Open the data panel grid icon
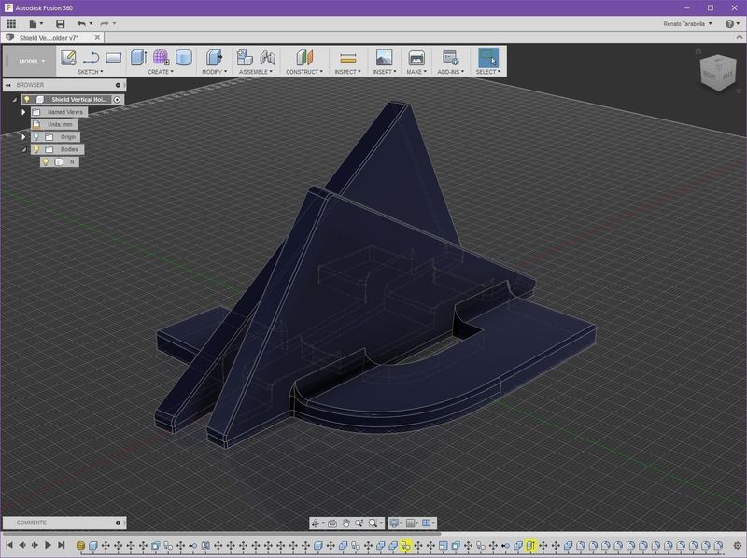747x558 pixels. [x=11, y=23]
